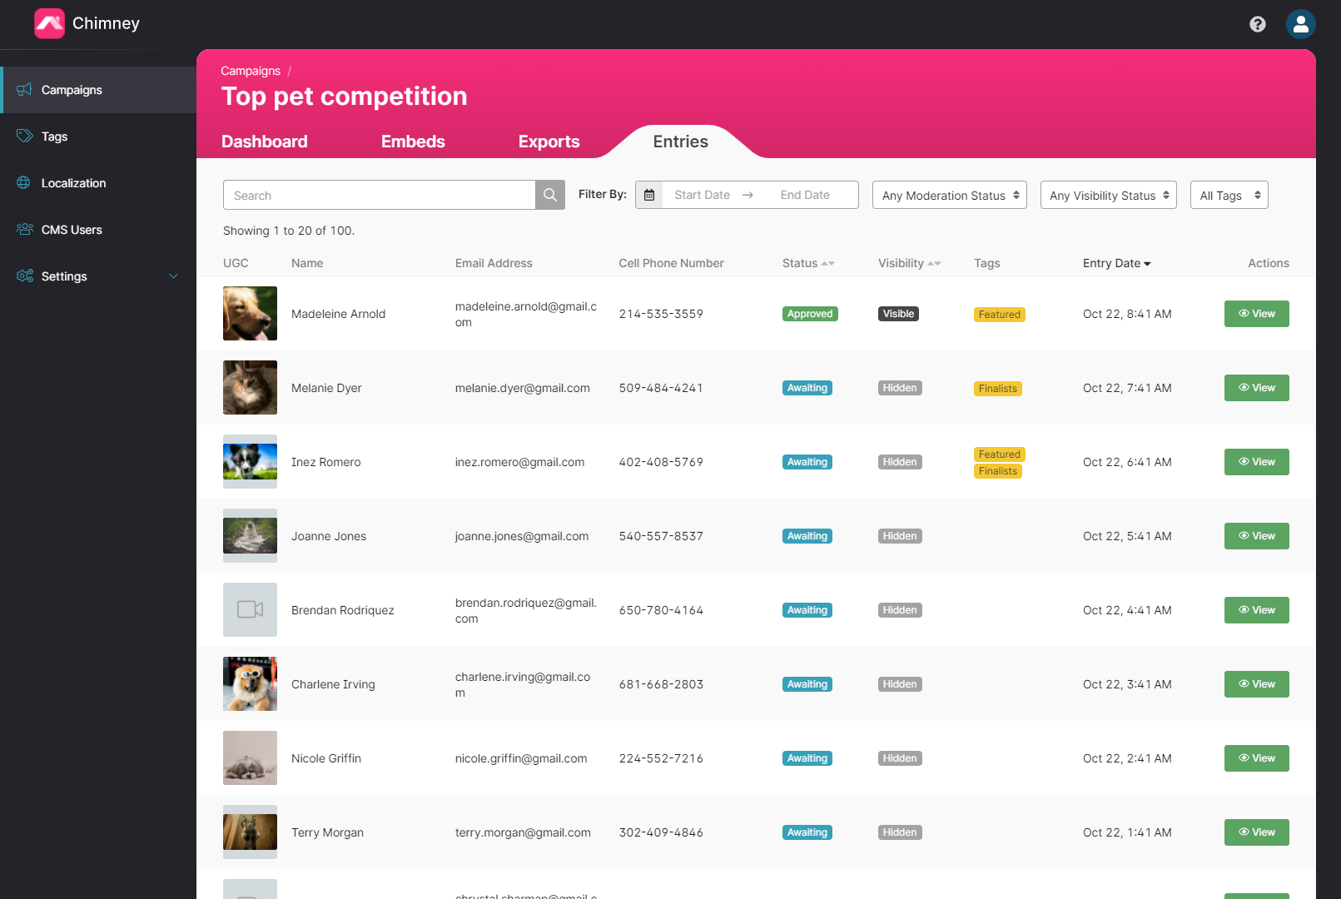1341x899 pixels.
Task: Open the user profile avatar icon
Action: (1300, 24)
